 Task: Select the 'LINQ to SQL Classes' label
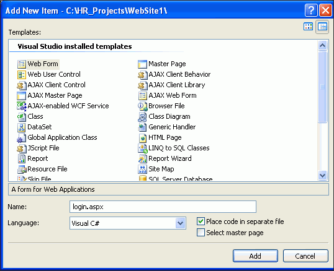[179, 148]
